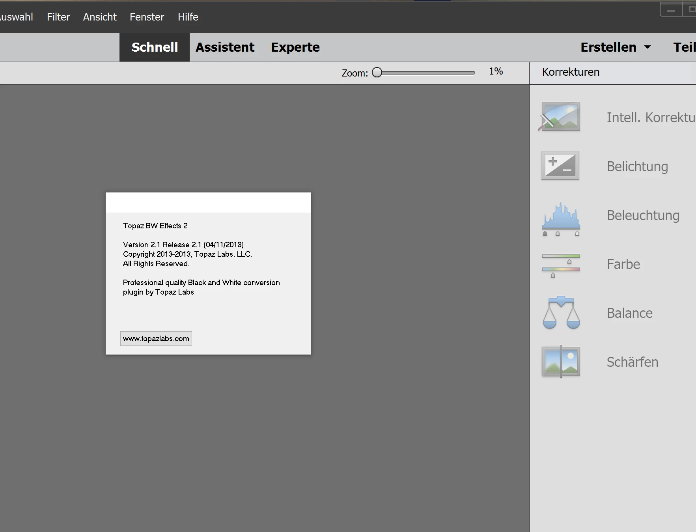The height and width of the screenshot is (532, 696).
Task: Click the All Rights Reserved text
Action: click(x=156, y=263)
